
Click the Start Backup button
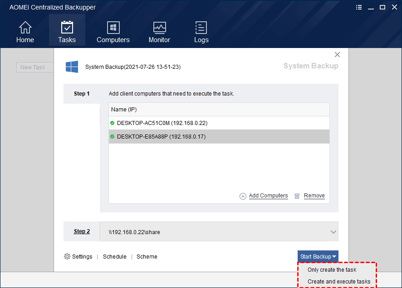[318, 257]
